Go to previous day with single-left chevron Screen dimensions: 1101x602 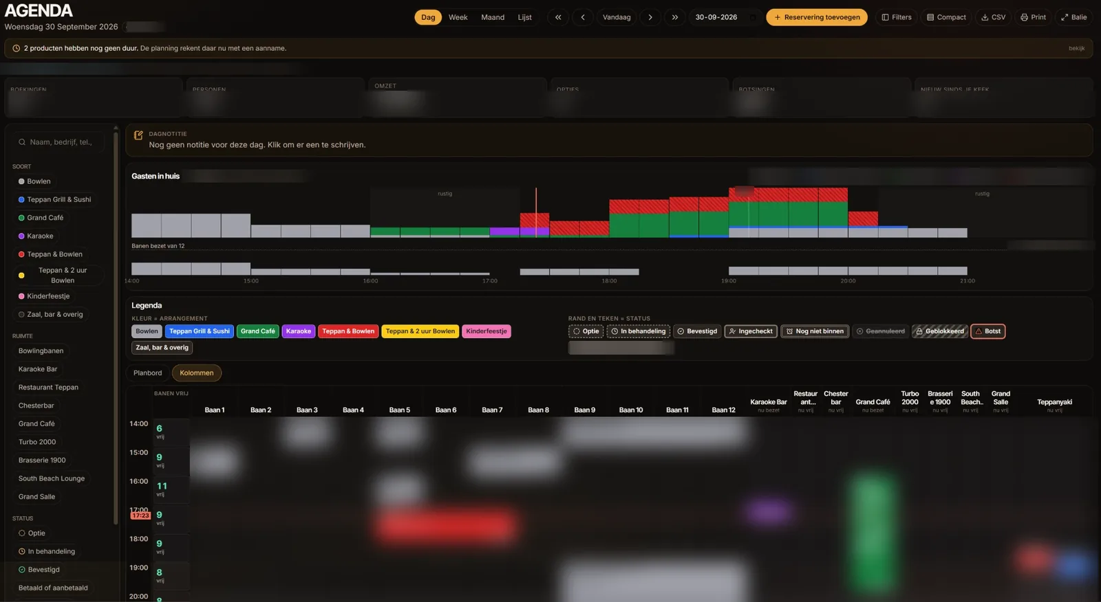(583, 17)
